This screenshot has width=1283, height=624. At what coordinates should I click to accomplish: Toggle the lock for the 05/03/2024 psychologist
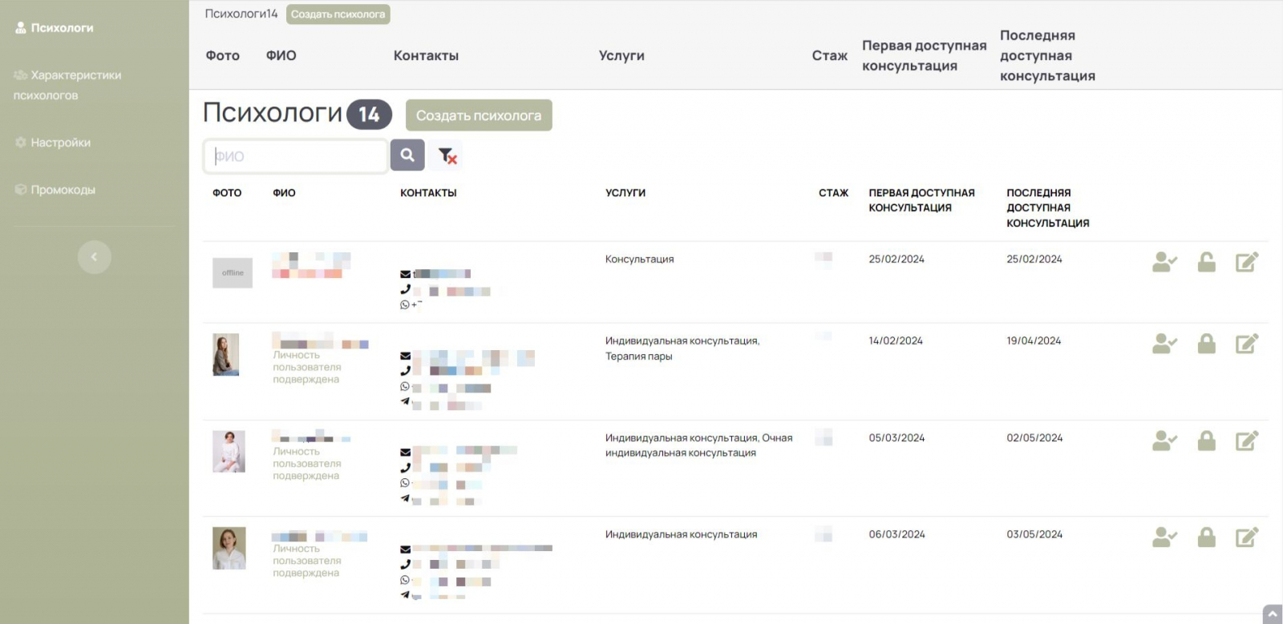(x=1206, y=441)
